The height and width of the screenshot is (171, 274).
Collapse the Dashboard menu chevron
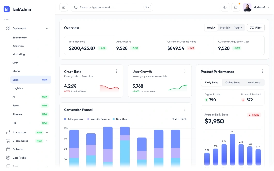47,28
